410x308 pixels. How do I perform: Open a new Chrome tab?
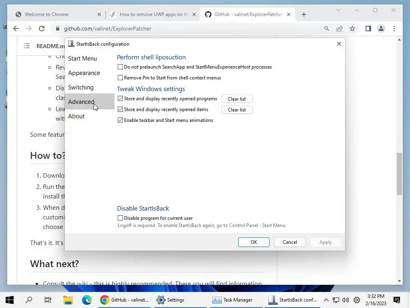(303, 14)
